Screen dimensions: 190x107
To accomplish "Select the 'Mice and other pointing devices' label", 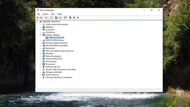I will click(60, 51).
